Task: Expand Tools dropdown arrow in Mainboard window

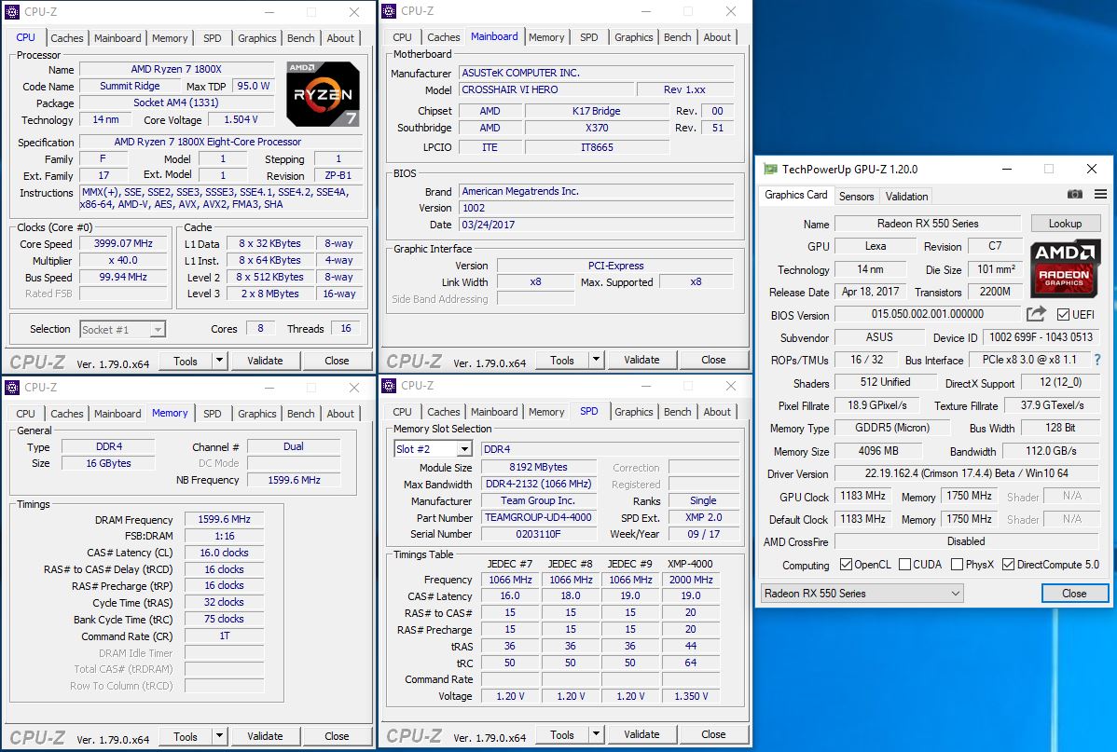Action: tap(596, 360)
